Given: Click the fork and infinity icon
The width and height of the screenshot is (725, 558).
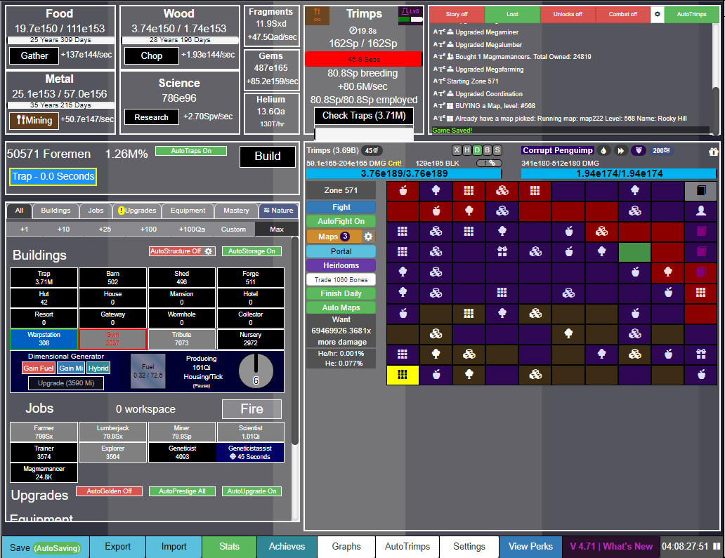Looking at the screenshot, I should (318, 15).
